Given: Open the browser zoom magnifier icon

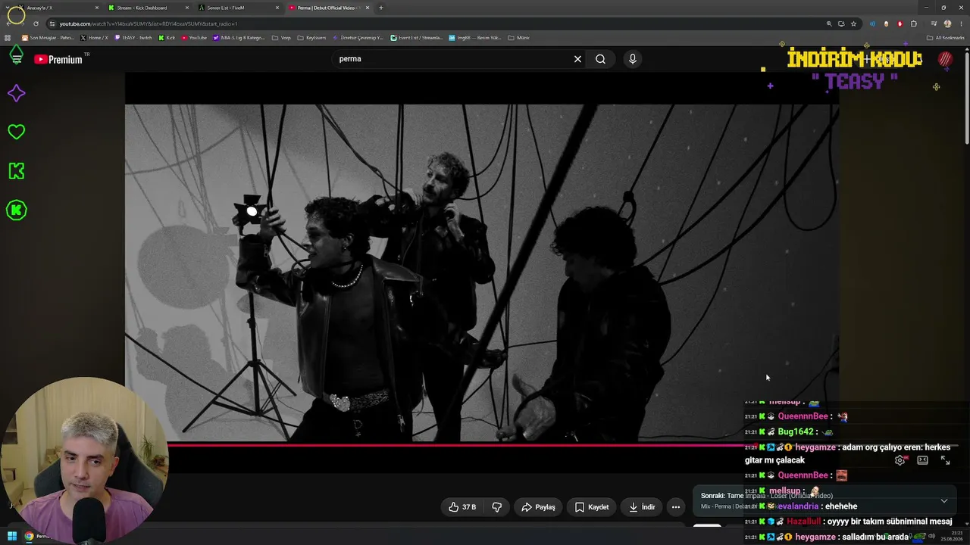Looking at the screenshot, I should point(829,23).
